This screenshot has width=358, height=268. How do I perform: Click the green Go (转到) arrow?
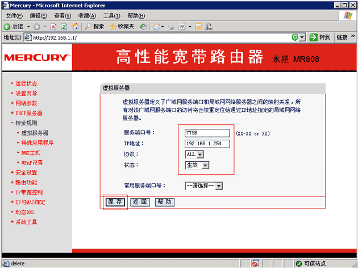(x=314, y=37)
